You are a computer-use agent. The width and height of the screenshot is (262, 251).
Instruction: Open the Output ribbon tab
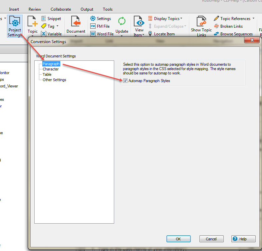click(x=87, y=9)
